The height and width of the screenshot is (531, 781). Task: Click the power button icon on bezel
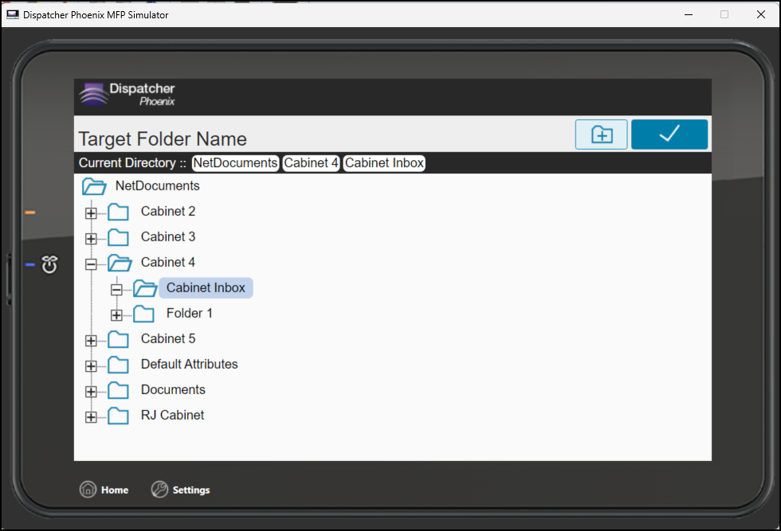point(49,265)
